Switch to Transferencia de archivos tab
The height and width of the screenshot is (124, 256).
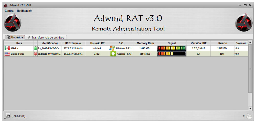[x=46, y=37]
